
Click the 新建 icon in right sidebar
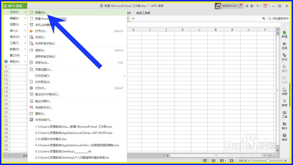(285, 33)
